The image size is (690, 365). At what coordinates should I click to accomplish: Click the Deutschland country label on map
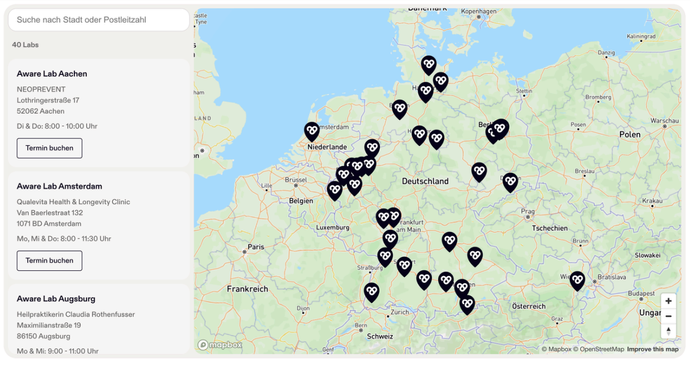425,181
